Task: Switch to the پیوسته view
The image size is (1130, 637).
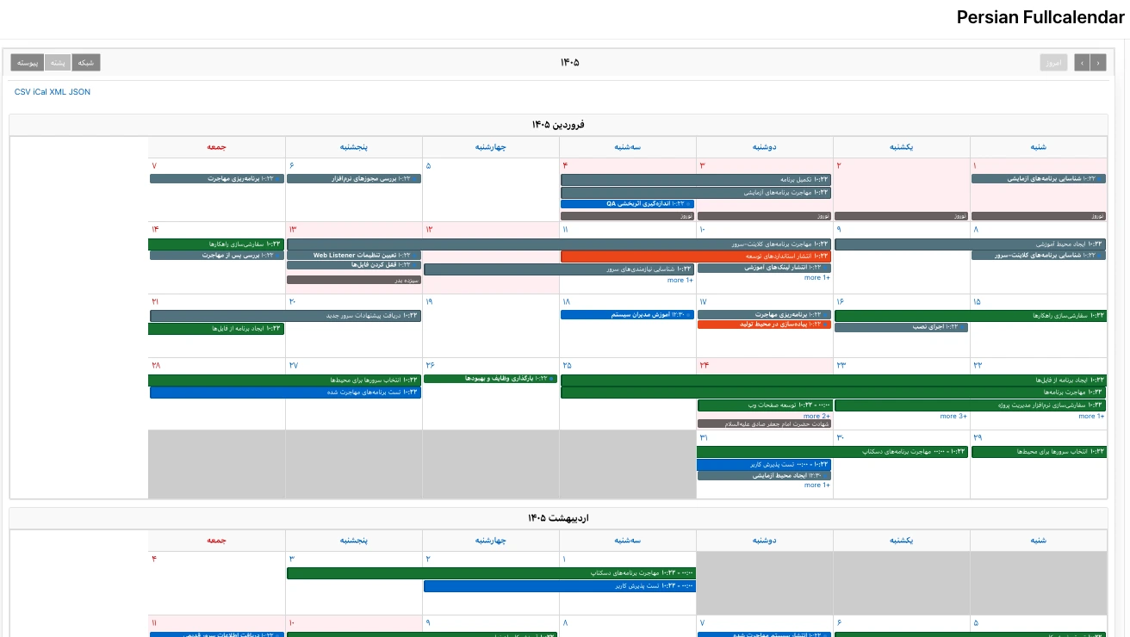Action: pyautogui.click(x=28, y=63)
